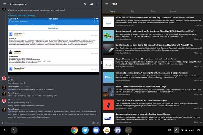Switch to the Top tab in XDA

click(133, 11)
